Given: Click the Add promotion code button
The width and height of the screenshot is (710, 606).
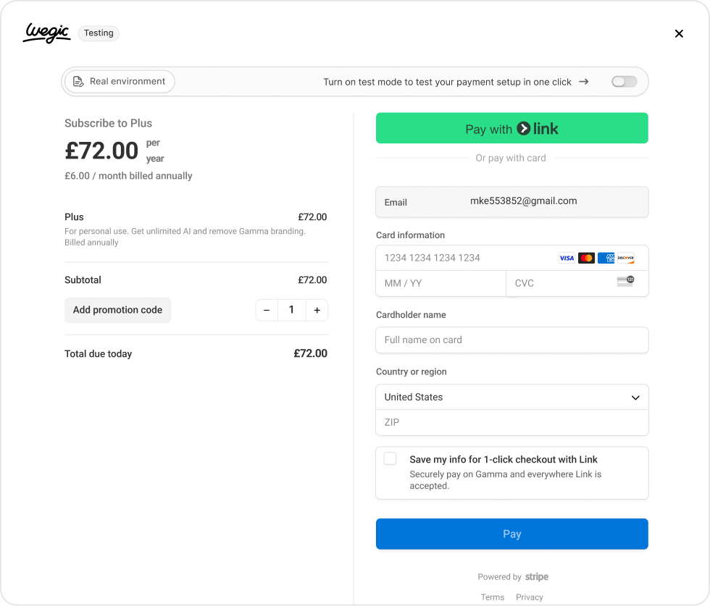Looking at the screenshot, I should point(117,310).
